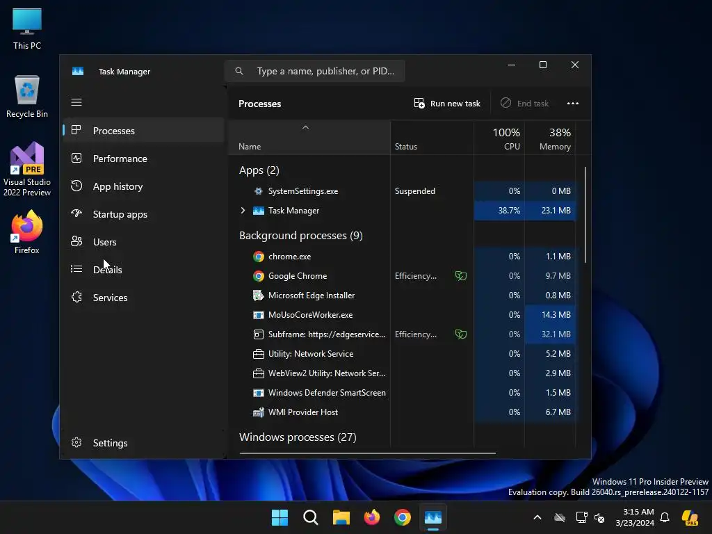Click the horizontal scrollbar under process list
The image size is (712, 534).
(367, 453)
